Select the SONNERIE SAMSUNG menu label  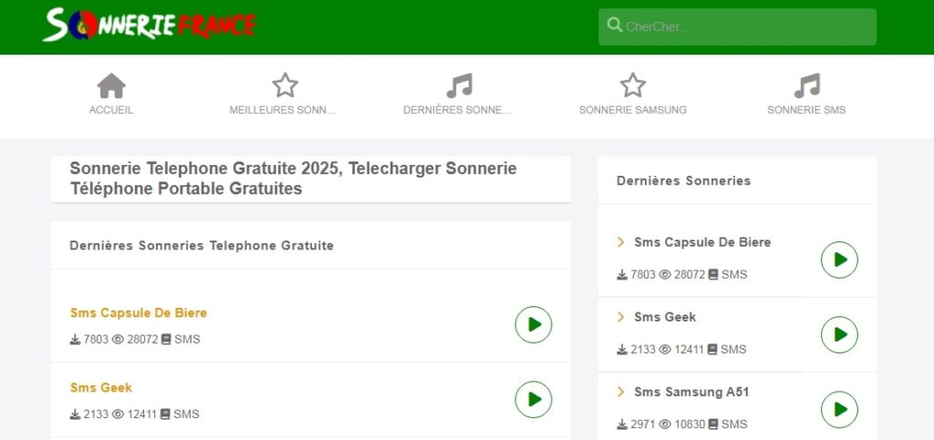click(x=632, y=110)
